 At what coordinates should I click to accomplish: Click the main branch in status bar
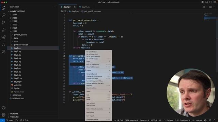pyautogui.click(x=10, y=120)
